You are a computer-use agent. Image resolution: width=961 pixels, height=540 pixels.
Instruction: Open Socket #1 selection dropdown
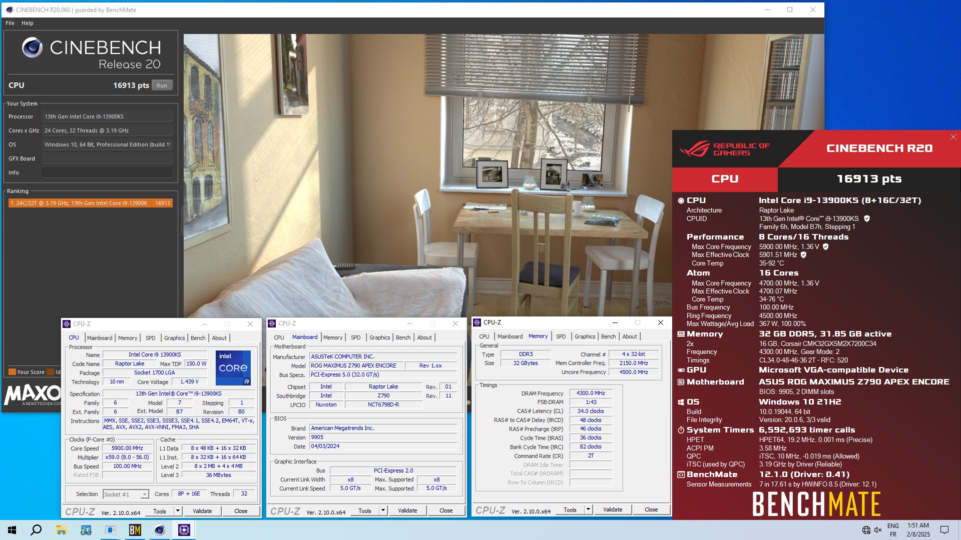tap(126, 494)
